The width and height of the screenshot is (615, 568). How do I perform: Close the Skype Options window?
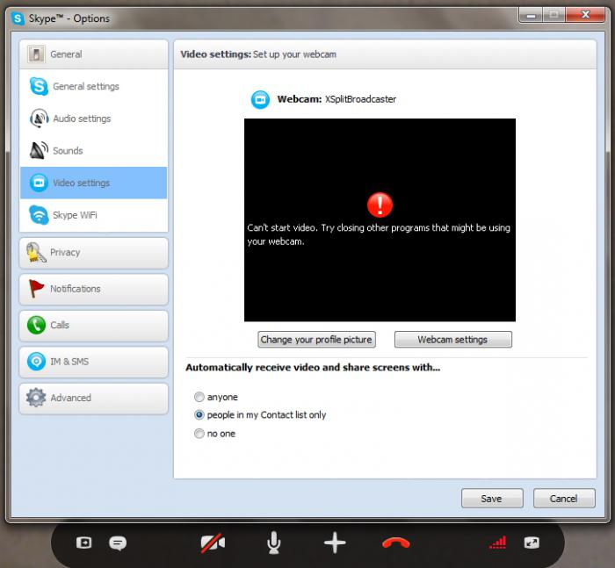pyautogui.click(x=586, y=15)
